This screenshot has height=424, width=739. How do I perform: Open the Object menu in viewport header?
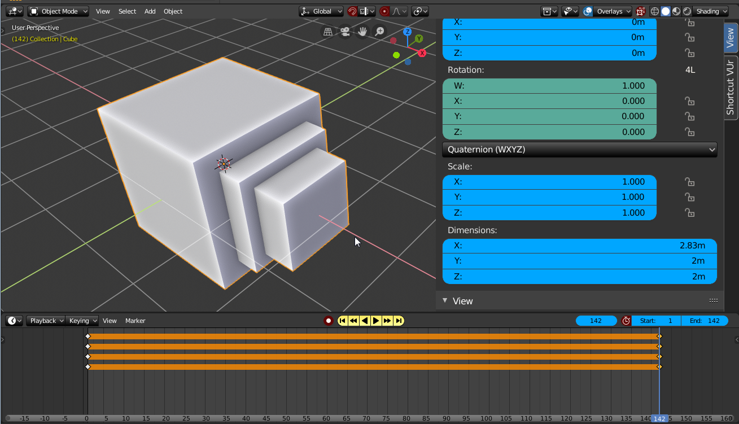[x=173, y=11]
